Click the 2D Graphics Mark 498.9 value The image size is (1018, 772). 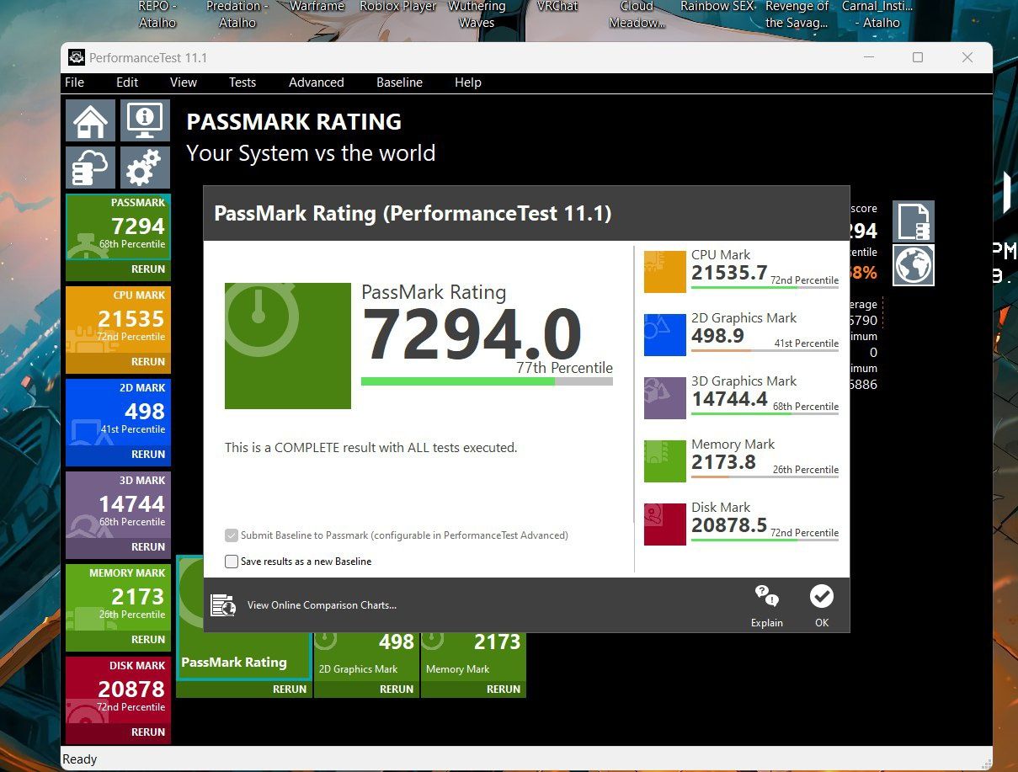[717, 336]
